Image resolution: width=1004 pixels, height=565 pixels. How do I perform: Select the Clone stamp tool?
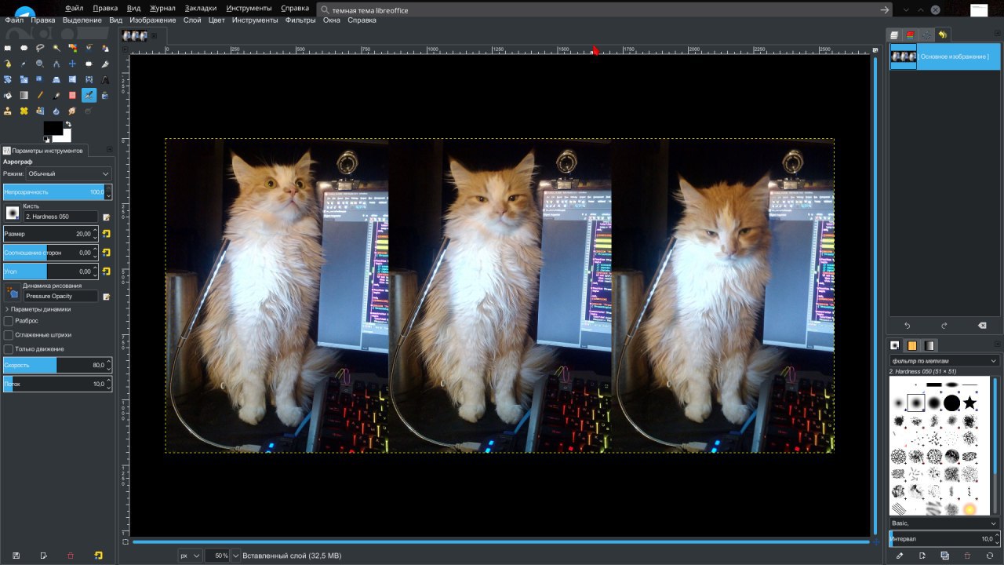8,111
